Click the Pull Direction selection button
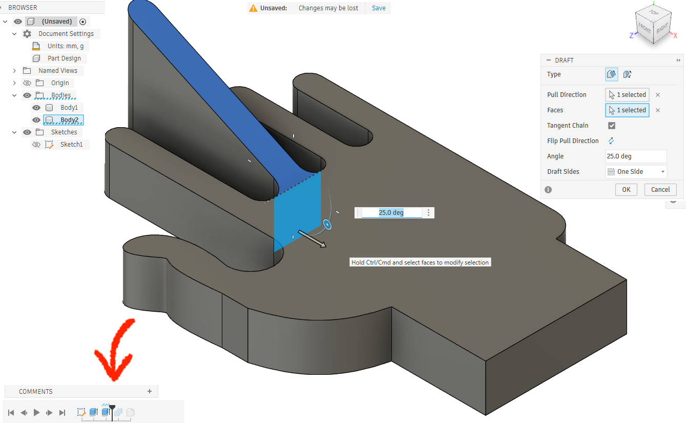This screenshot has height=423, width=686. [x=627, y=95]
